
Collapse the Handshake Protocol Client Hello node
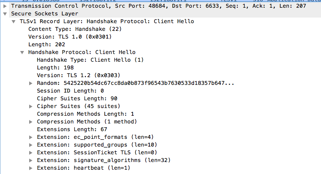(22, 52)
